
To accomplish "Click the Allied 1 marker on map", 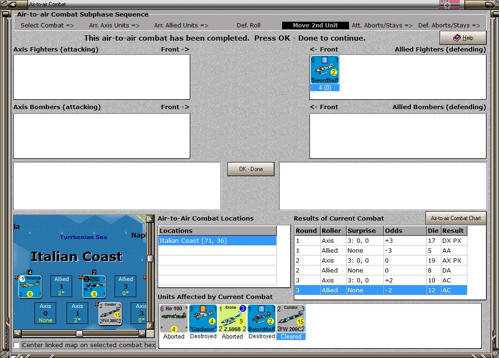I will [61, 286].
